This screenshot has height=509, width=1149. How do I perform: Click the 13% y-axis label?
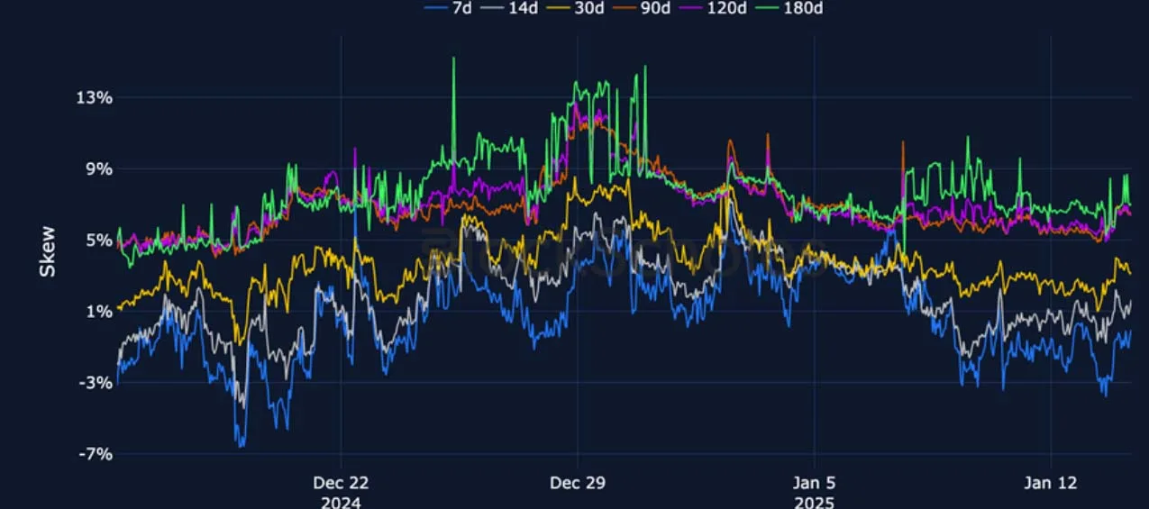[94, 97]
